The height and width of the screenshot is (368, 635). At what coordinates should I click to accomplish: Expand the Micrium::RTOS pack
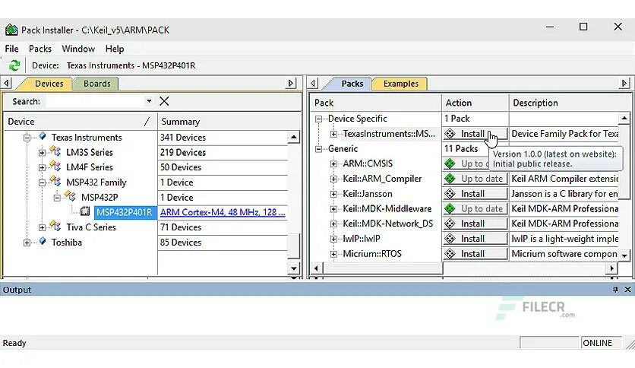[x=333, y=254]
